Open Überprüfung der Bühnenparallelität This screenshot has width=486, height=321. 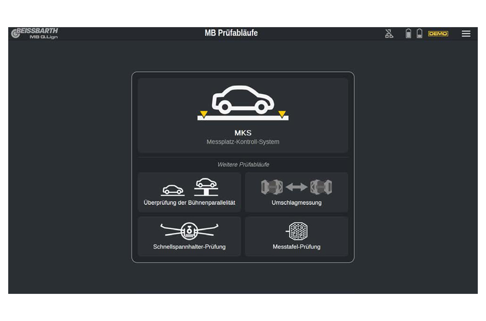coord(189,203)
